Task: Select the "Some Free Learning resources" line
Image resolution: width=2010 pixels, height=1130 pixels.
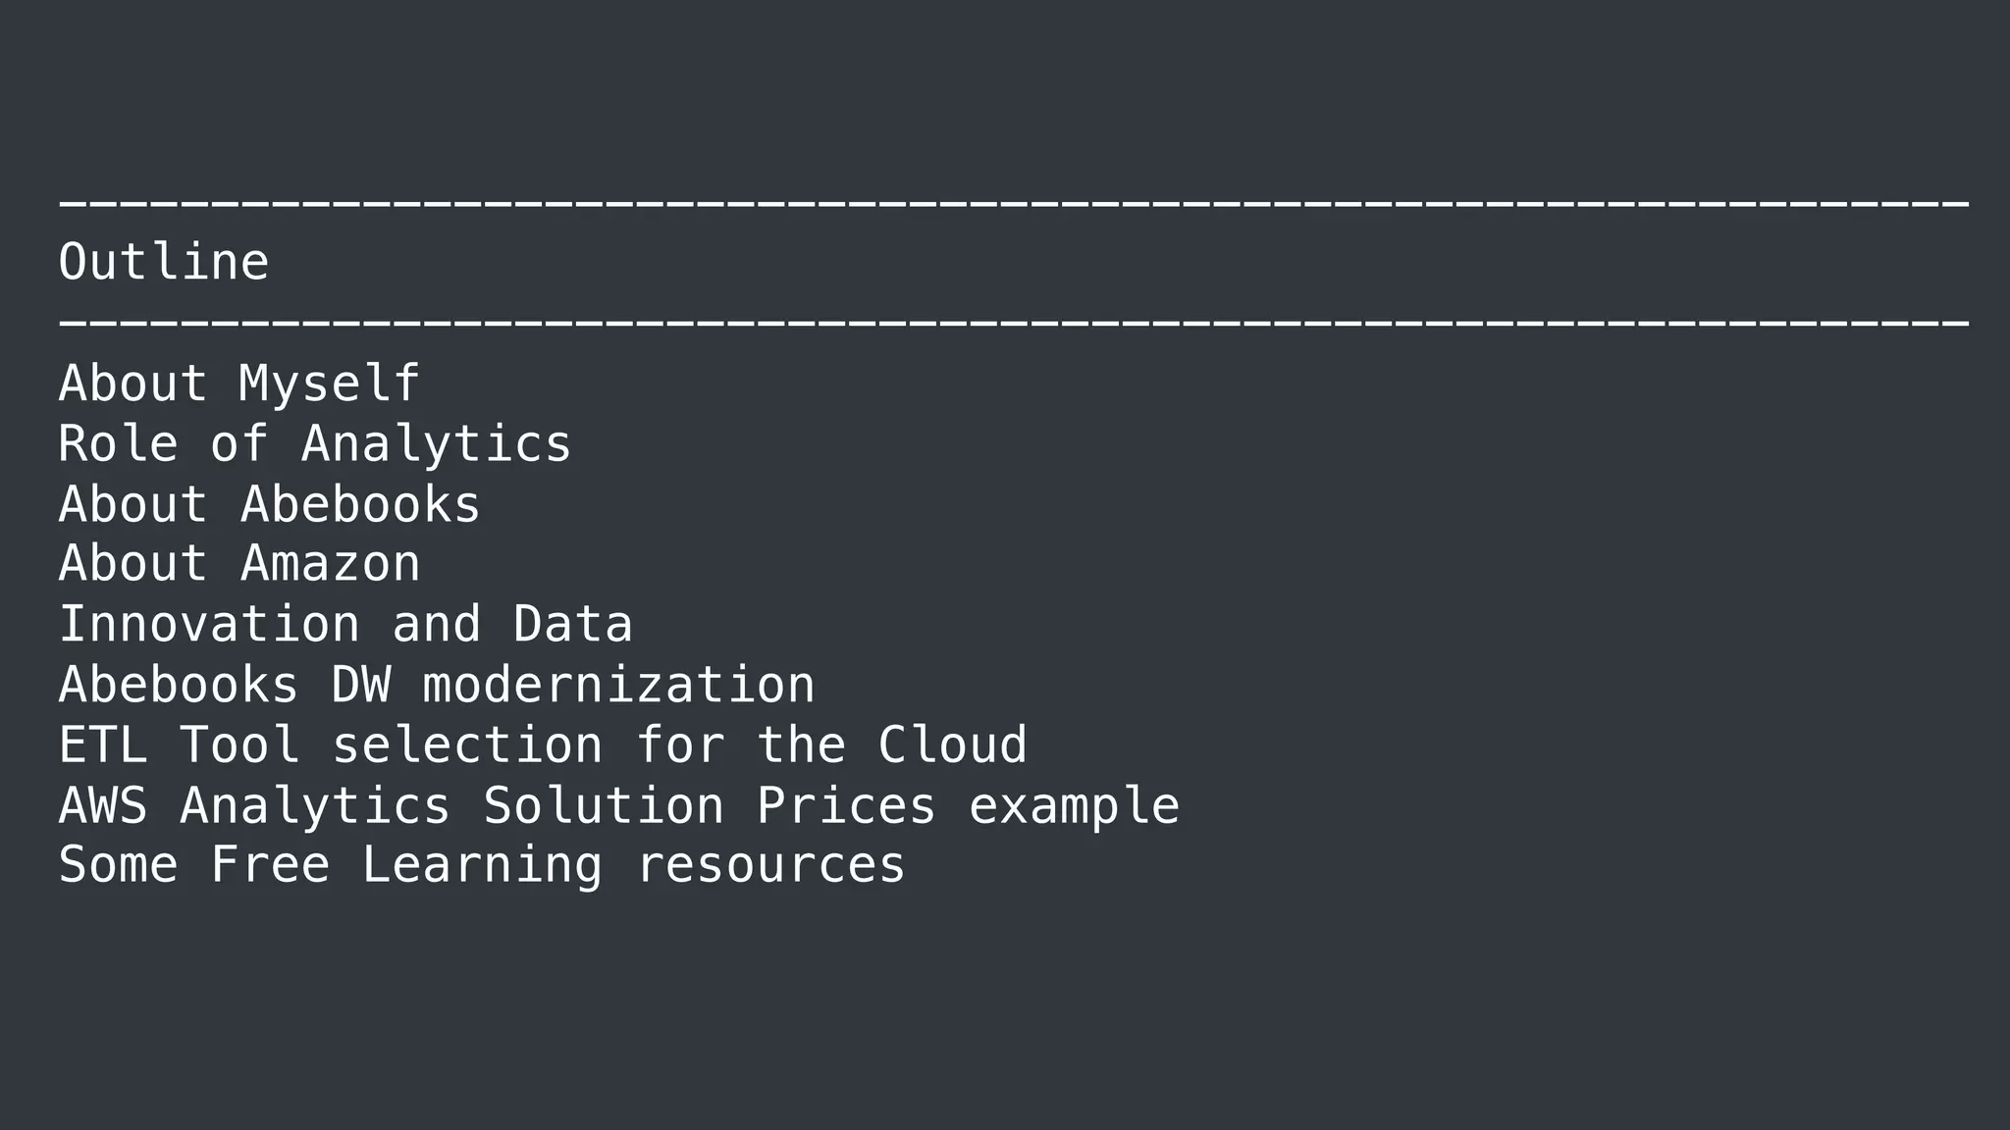Action: coord(482,866)
